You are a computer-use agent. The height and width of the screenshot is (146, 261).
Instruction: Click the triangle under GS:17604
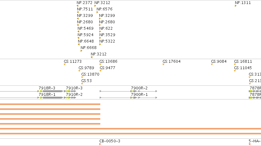point(163,65)
